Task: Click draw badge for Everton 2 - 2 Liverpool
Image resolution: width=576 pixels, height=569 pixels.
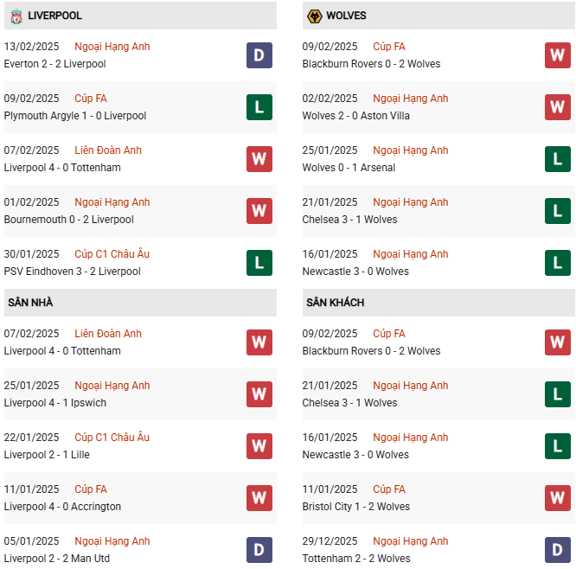Action: click(x=259, y=55)
